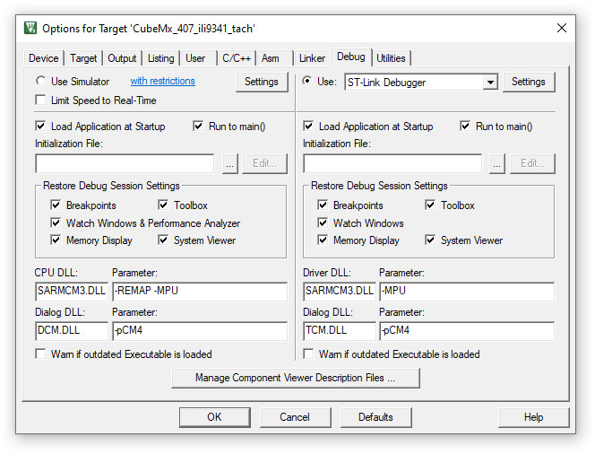Uncheck hardware Breakpoints checkbox
The width and height of the screenshot is (595, 454).
[x=323, y=205]
